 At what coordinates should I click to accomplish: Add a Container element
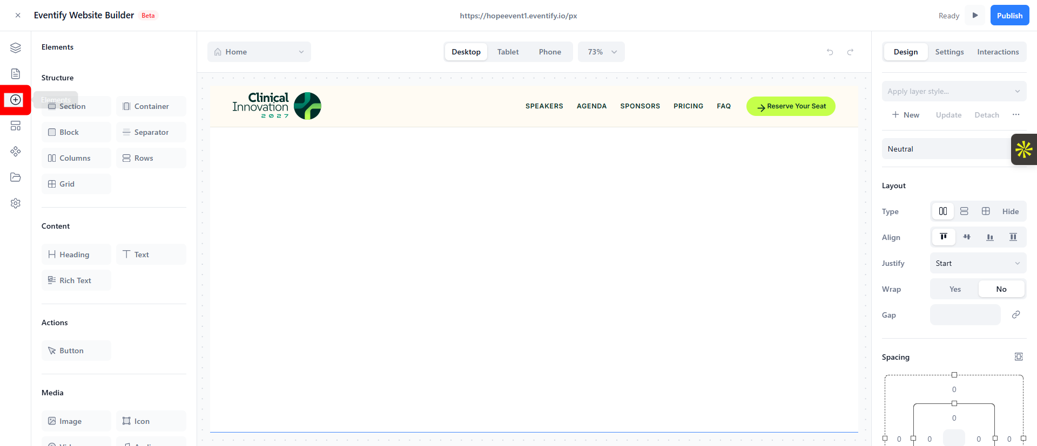(x=151, y=106)
